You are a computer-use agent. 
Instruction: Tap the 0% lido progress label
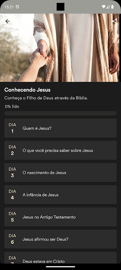point(12,107)
